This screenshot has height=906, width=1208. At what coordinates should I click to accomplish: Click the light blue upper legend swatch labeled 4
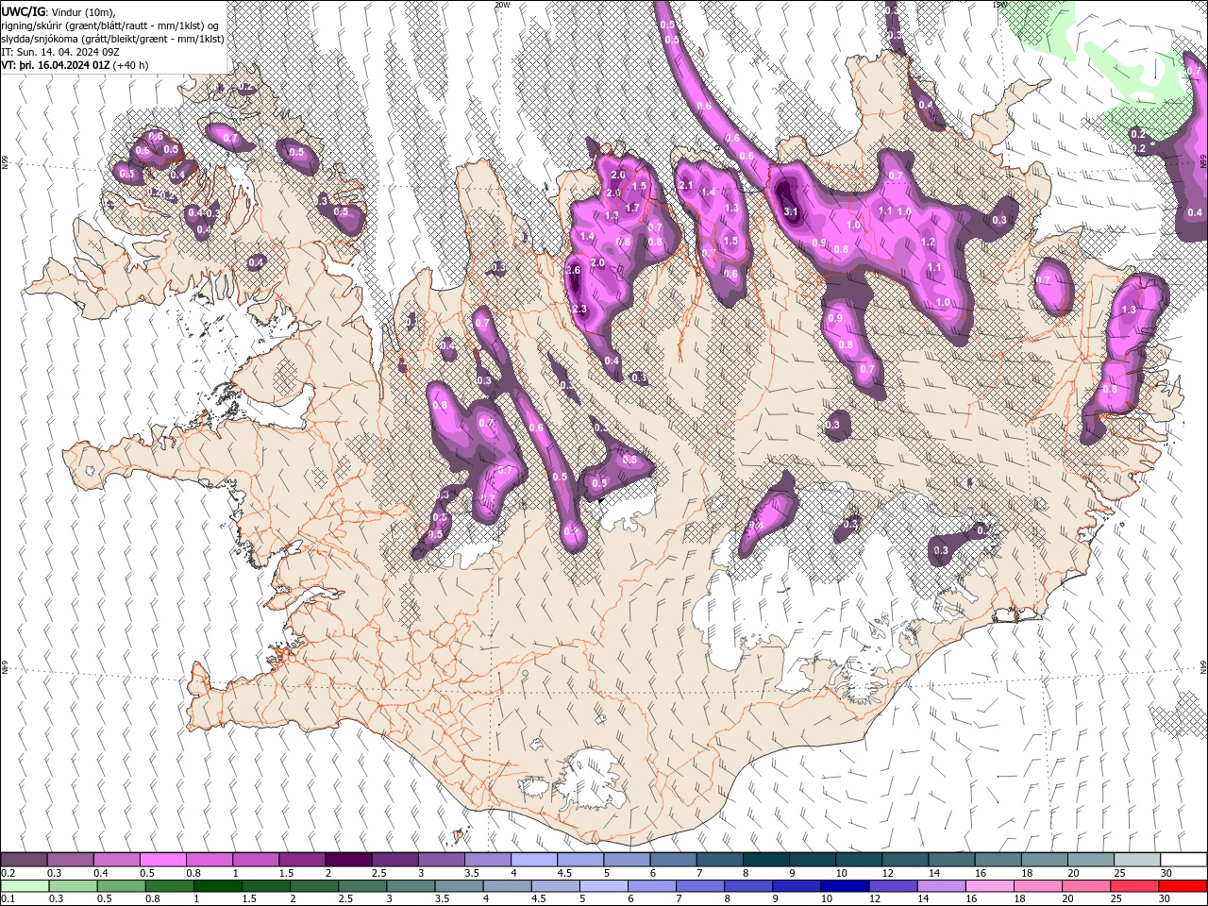(534, 860)
